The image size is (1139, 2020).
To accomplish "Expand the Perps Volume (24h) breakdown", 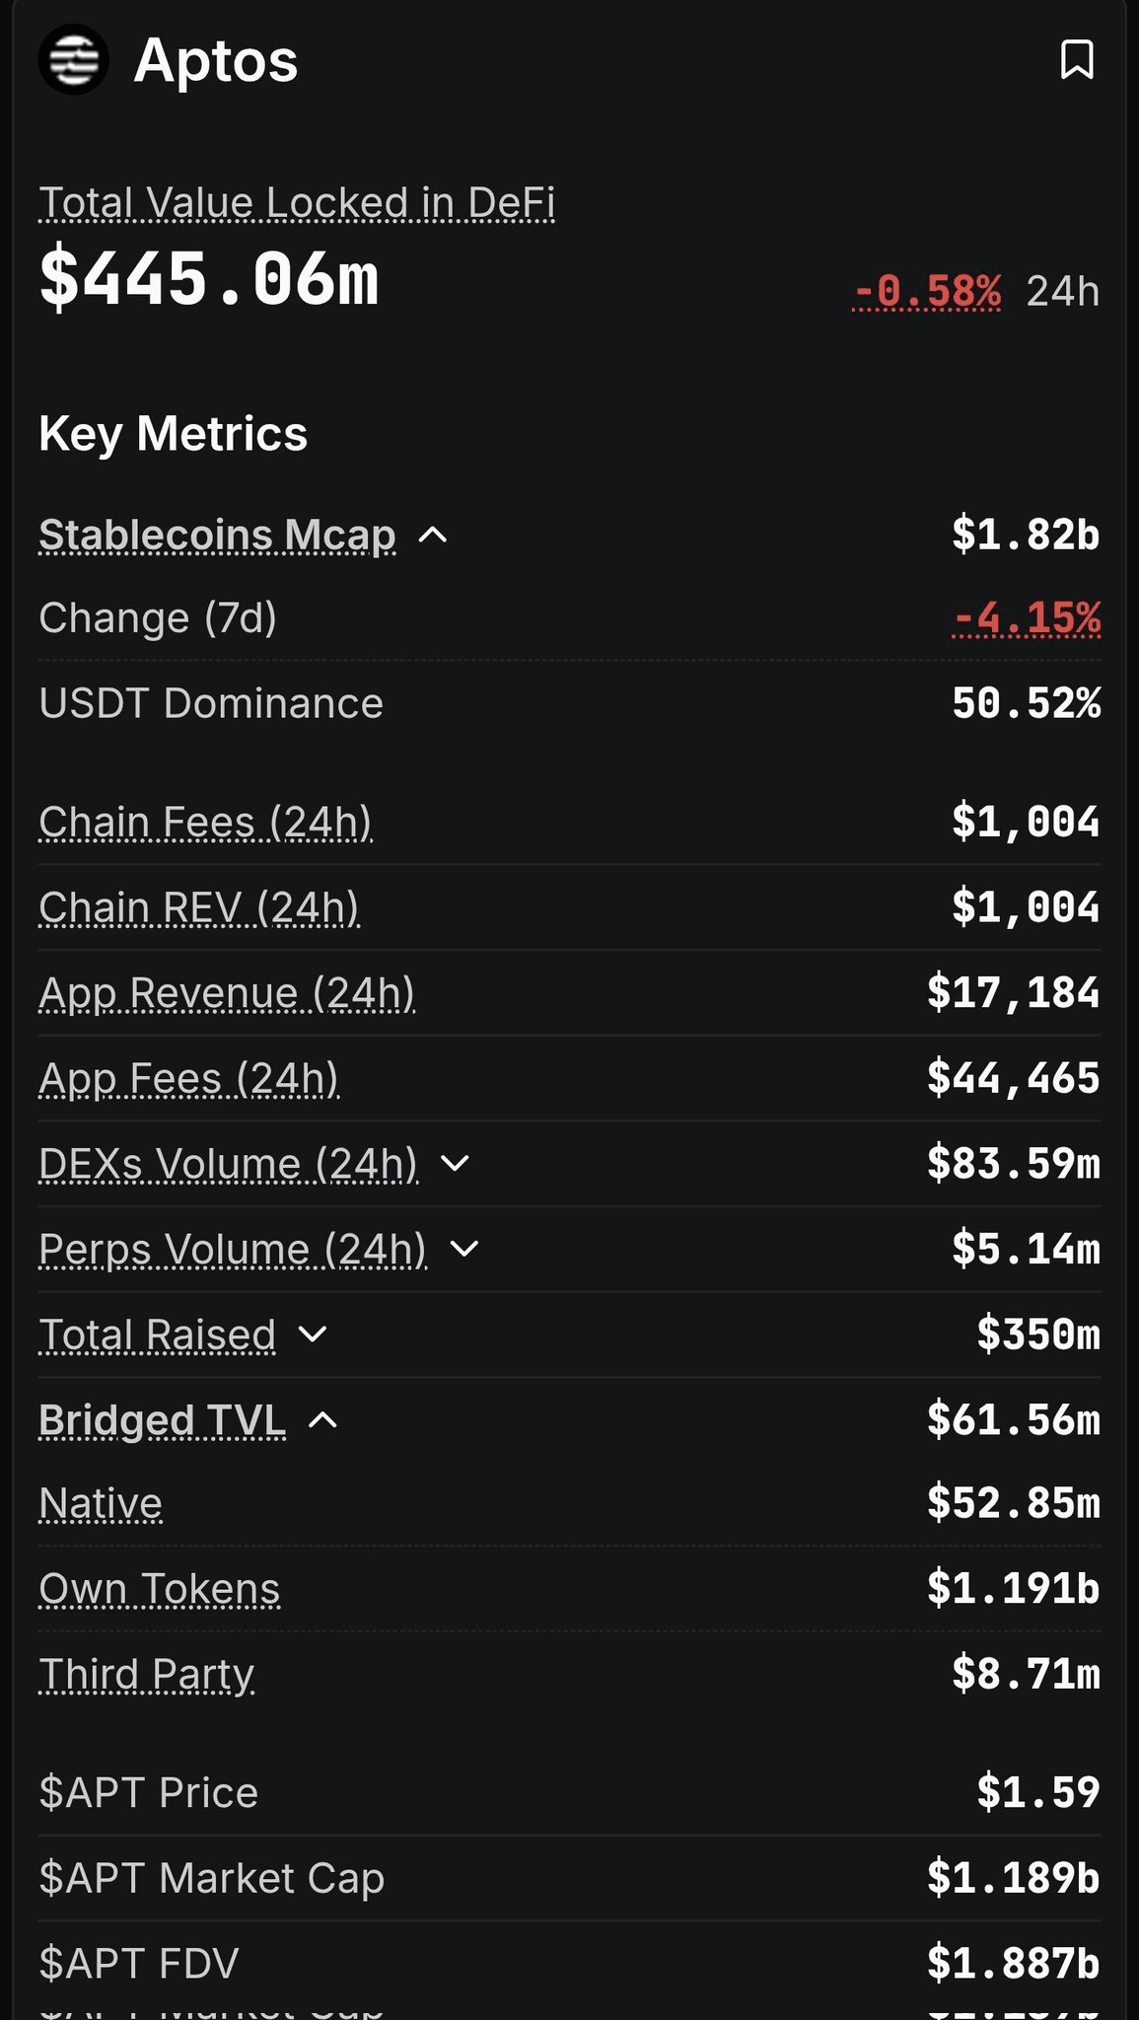I will [463, 1250].
